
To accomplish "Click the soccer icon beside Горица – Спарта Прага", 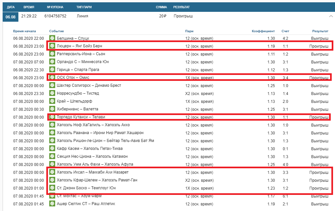I will coord(52,70).
